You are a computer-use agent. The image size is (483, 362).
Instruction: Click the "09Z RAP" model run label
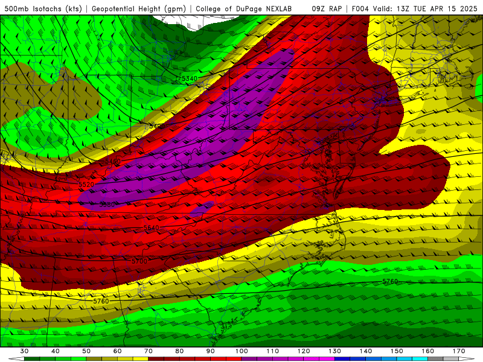327,8
